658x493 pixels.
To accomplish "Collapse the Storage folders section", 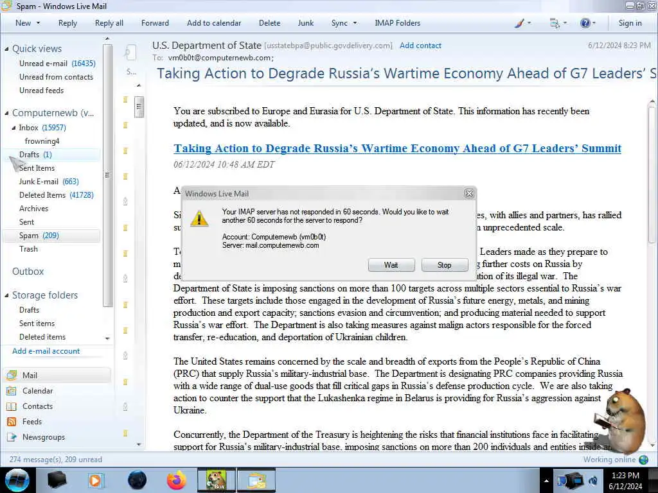I will point(6,295).
